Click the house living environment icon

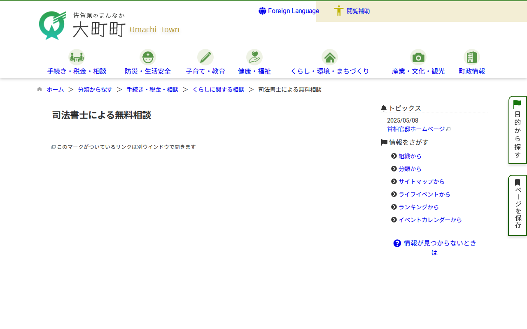click(329, 57)
